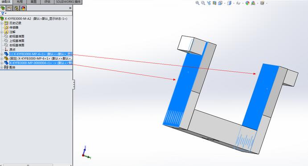This screenshot has height=166, width=308.
Task: Switch to ConfigurationManager tab icon
Action: pos(16,8)
